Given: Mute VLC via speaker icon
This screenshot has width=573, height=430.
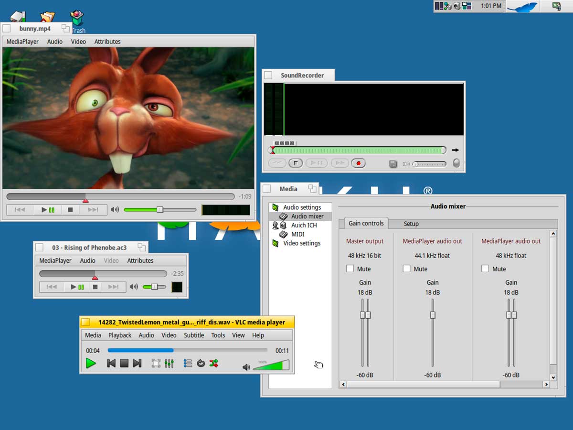Looking at the screenshot, I should 246,367.
